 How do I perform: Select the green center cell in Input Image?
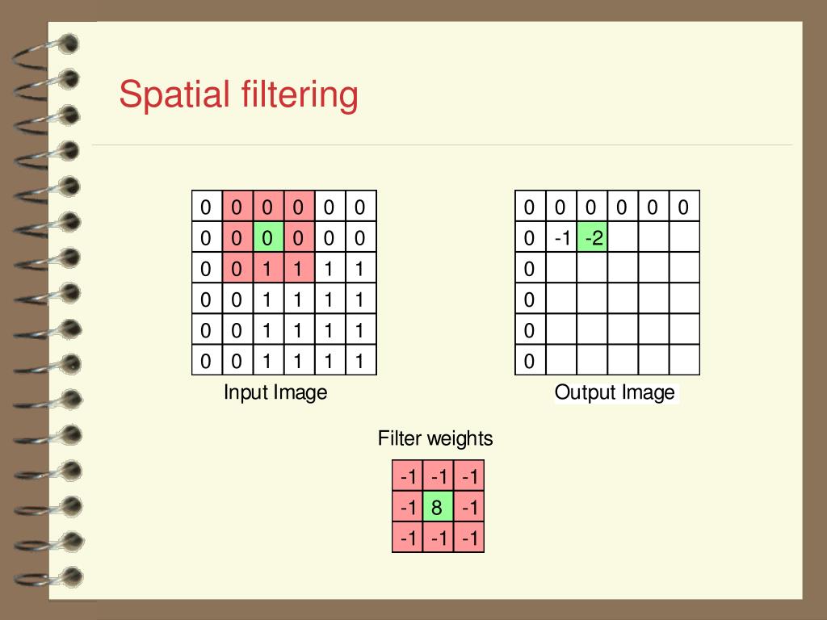pyautogui.click(x=268, y=237)
